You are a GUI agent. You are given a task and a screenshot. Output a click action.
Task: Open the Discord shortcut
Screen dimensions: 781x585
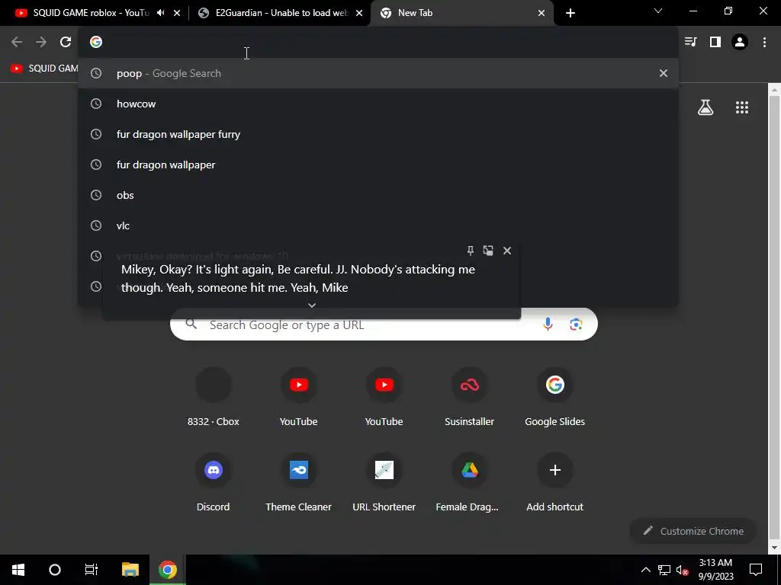tap(214, 483)
